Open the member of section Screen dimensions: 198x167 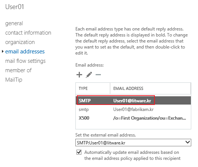pos(18,70)
